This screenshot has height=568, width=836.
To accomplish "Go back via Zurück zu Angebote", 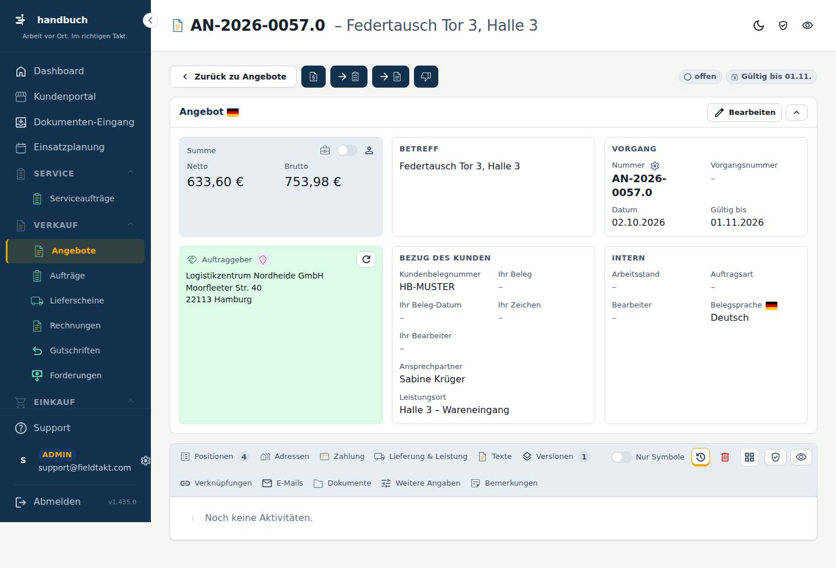I will (x=233, y=77).
